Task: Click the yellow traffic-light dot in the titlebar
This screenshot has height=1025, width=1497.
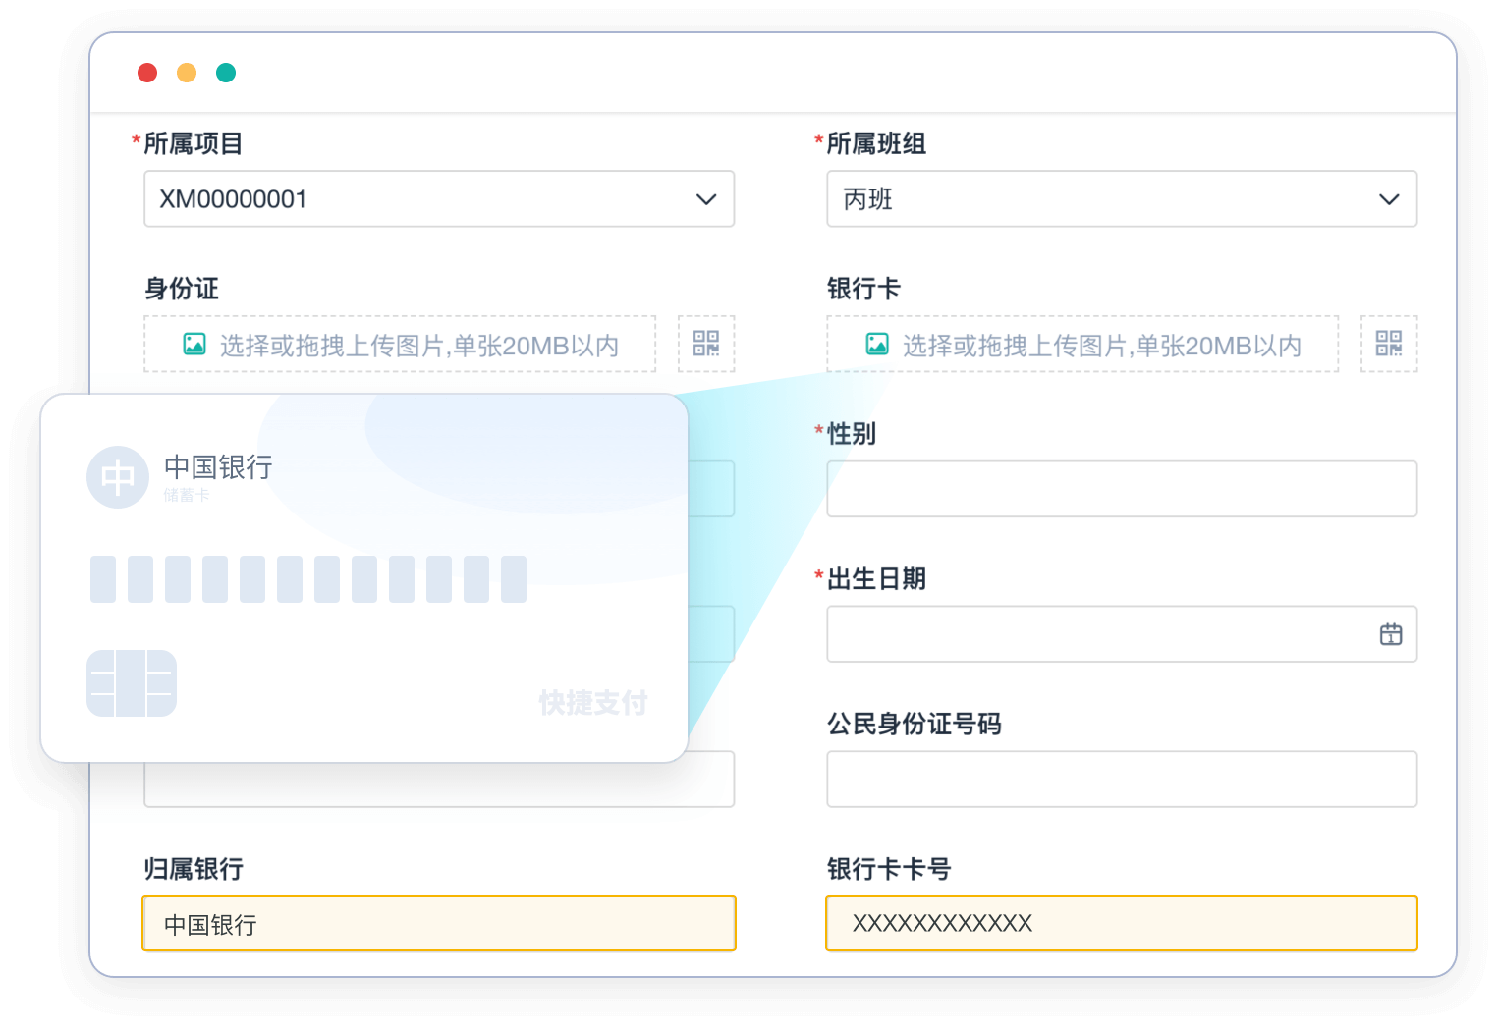Action: click(187, 72)
